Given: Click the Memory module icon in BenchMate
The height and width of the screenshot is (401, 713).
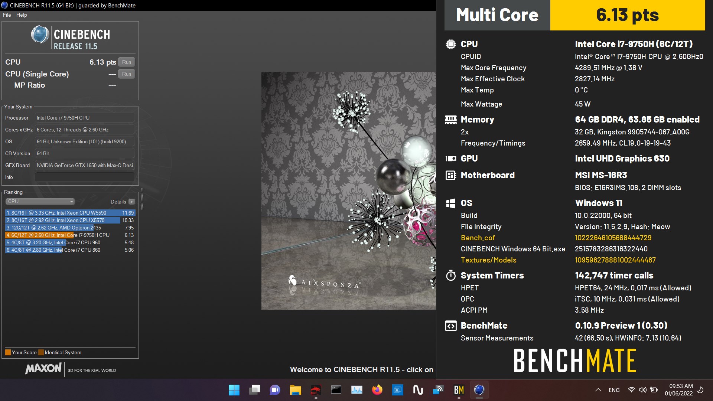Looking at the screenshot, I should 451,120.
